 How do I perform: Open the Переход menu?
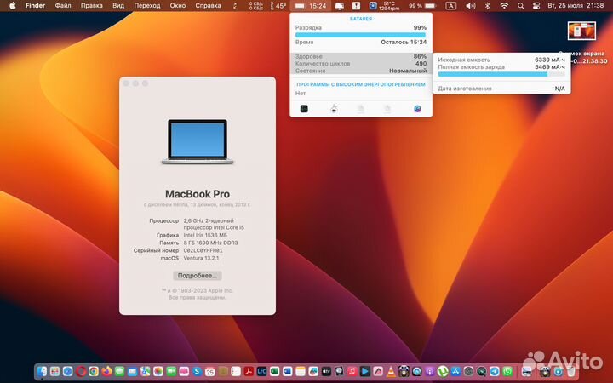pos(147,5)
